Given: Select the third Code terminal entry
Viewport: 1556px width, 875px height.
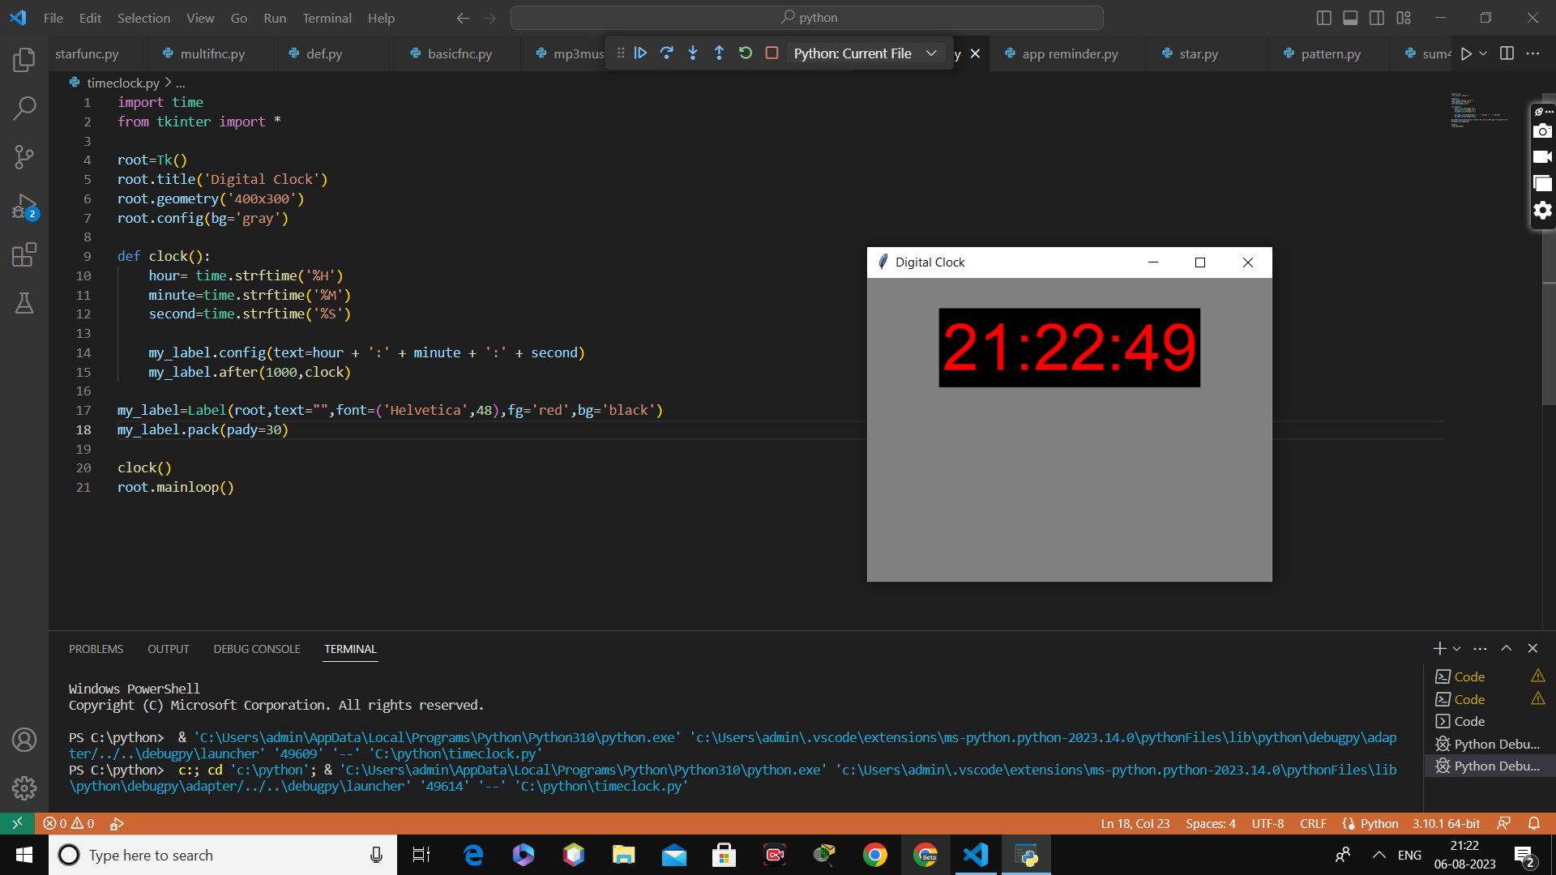Looking at the screenshot, I should pyautogui.click(x=1490, y=721).
